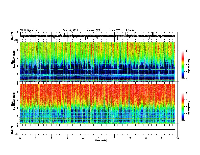Select the "start UT = 17:50:0" header text
Viewport: 200px width, 155px height.
[122, 30]
